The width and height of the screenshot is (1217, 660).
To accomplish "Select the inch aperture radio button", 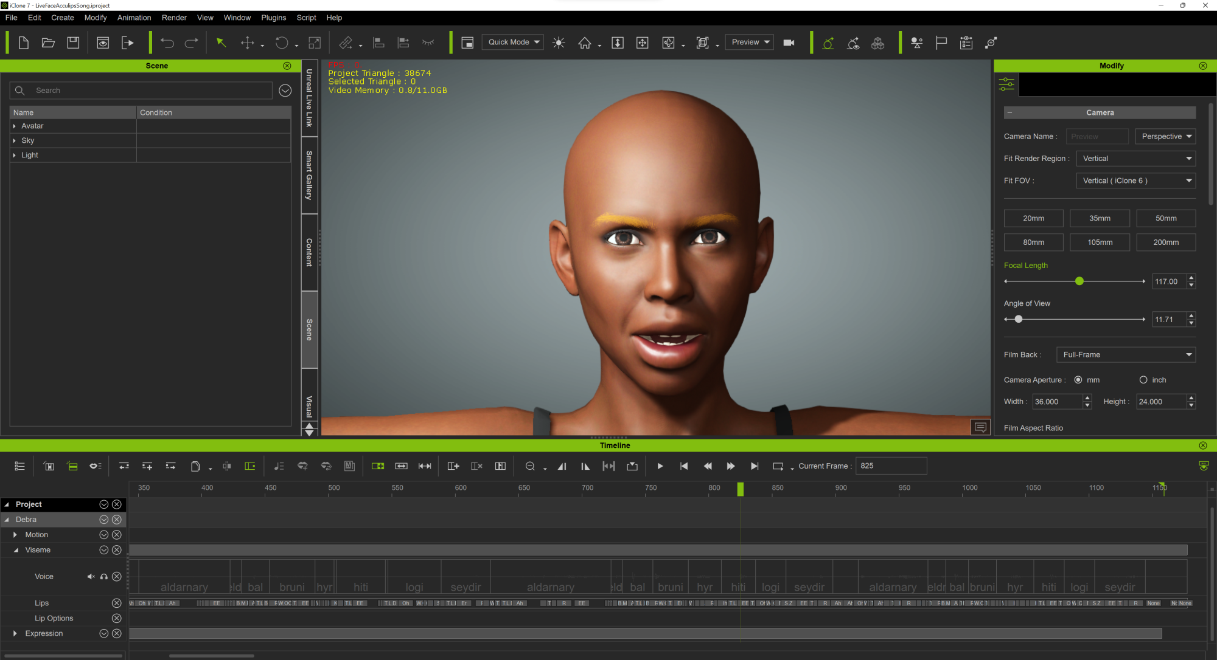I will pos(1143,380).
